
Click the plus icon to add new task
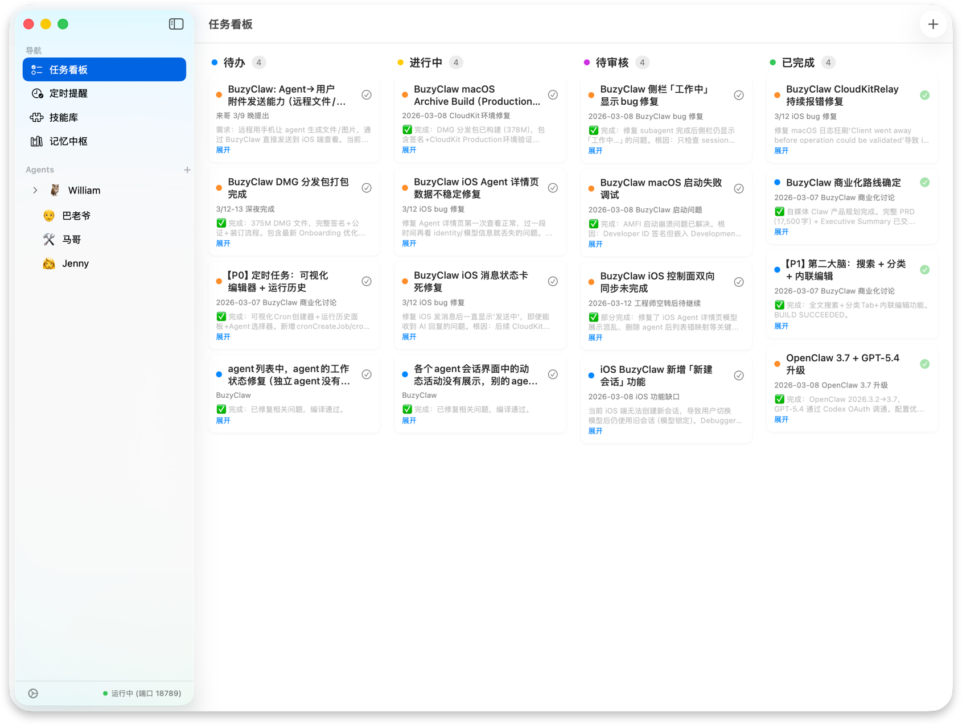(932, 24)
